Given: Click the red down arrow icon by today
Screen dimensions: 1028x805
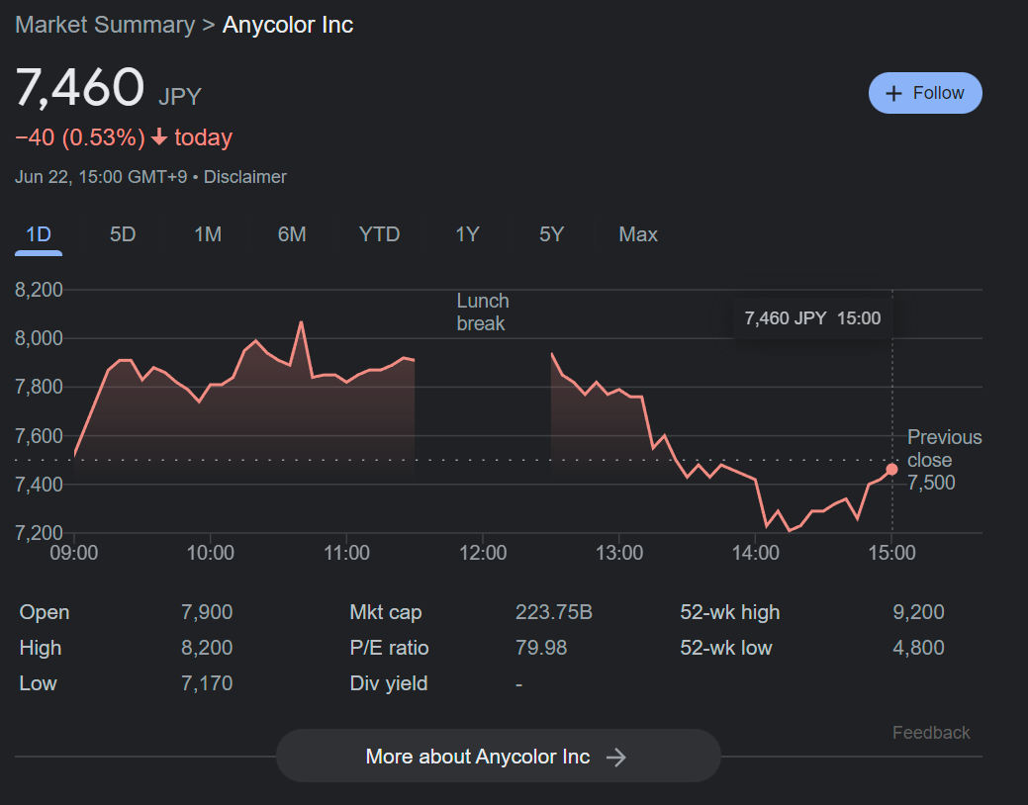Looking at the screenshot, I should coord(159,137).
